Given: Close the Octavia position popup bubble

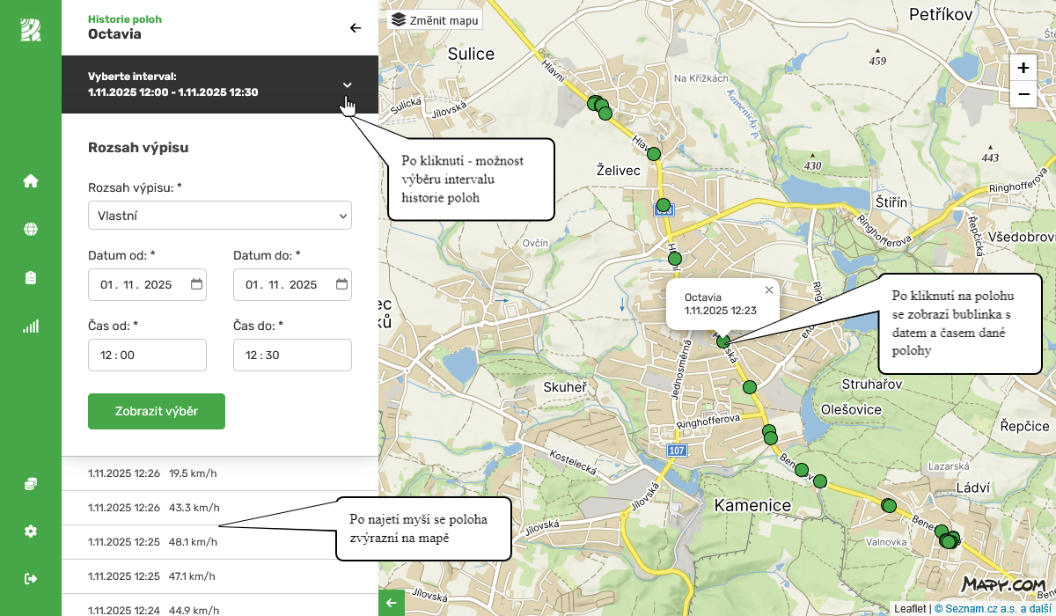Looking at the screenshot, I should pos(769,290).
